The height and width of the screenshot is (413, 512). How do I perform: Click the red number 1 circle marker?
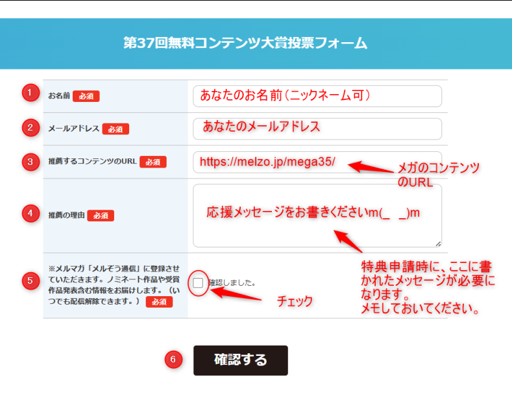30,93
